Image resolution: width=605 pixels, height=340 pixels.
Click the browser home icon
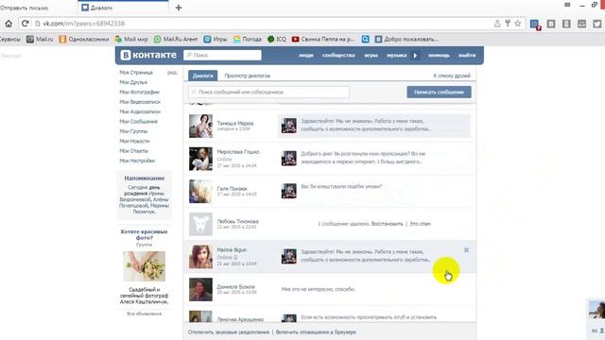click(x=9, y=24)
